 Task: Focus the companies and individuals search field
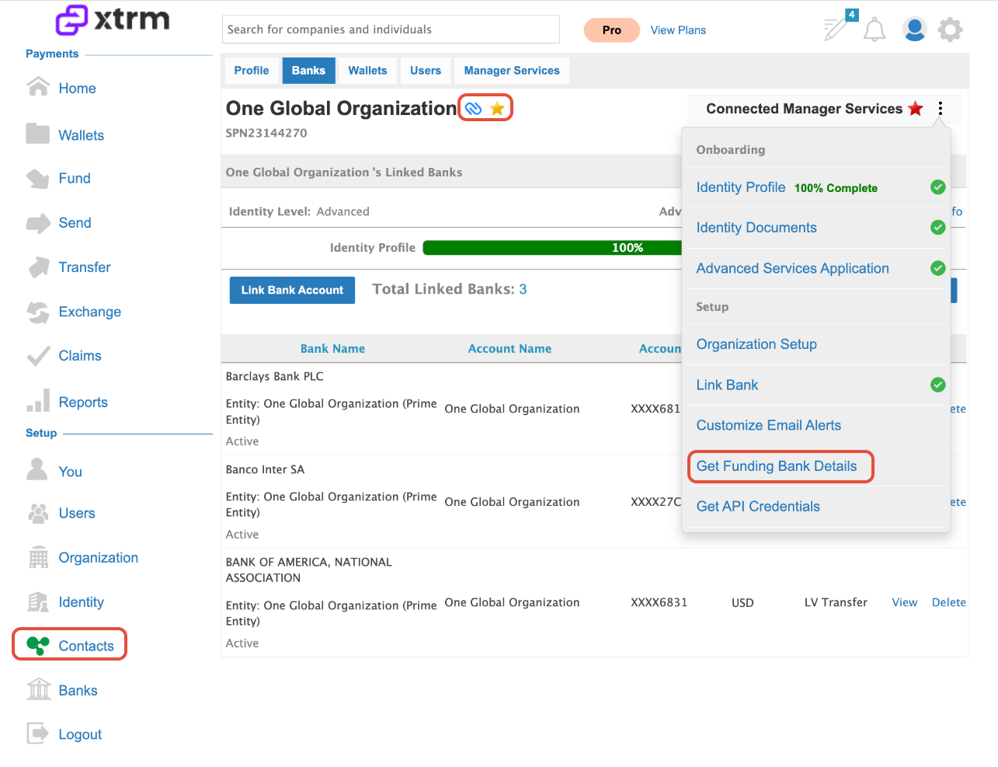click(391, 30)
